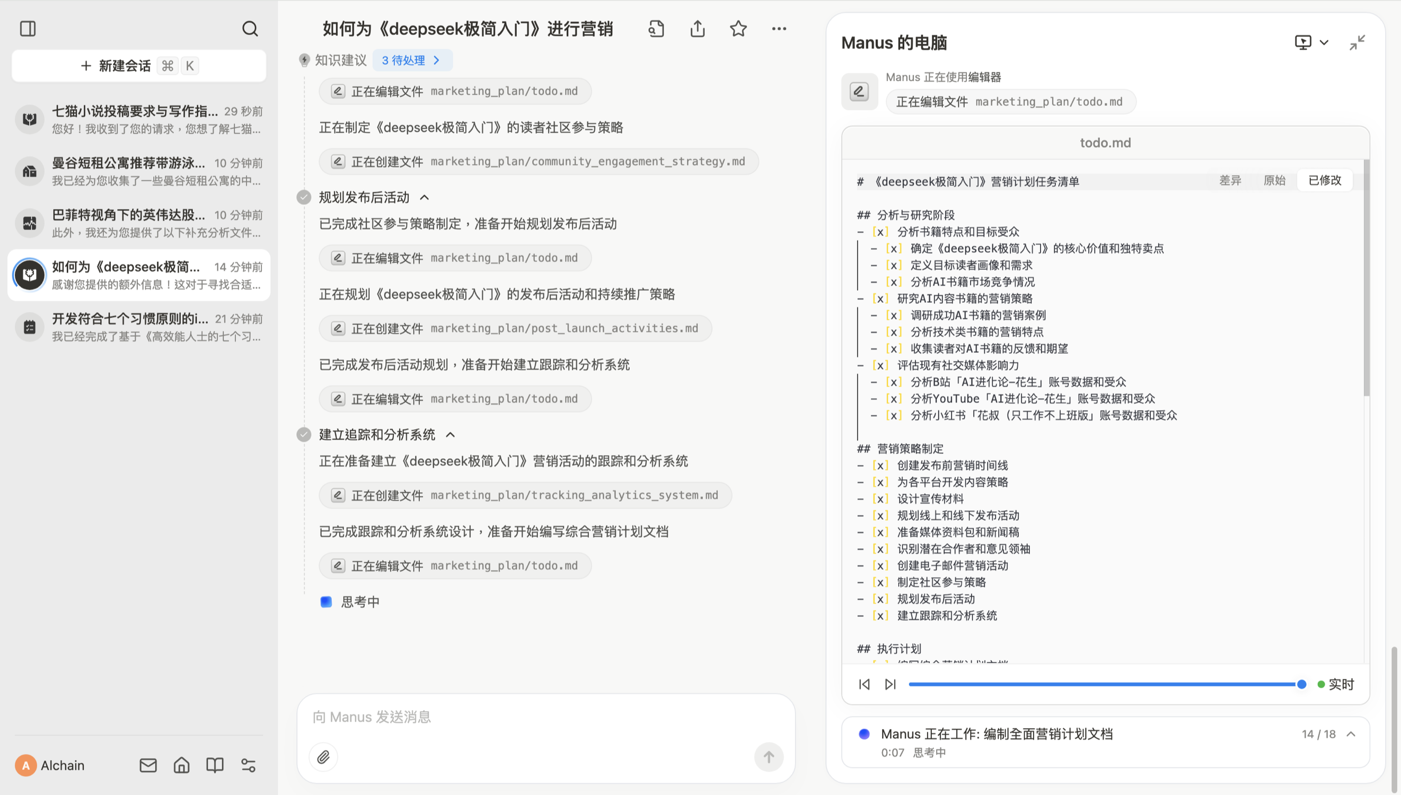1401x795 pixels.
Task: Click the share upload icon in header
Action: point(697,29)
